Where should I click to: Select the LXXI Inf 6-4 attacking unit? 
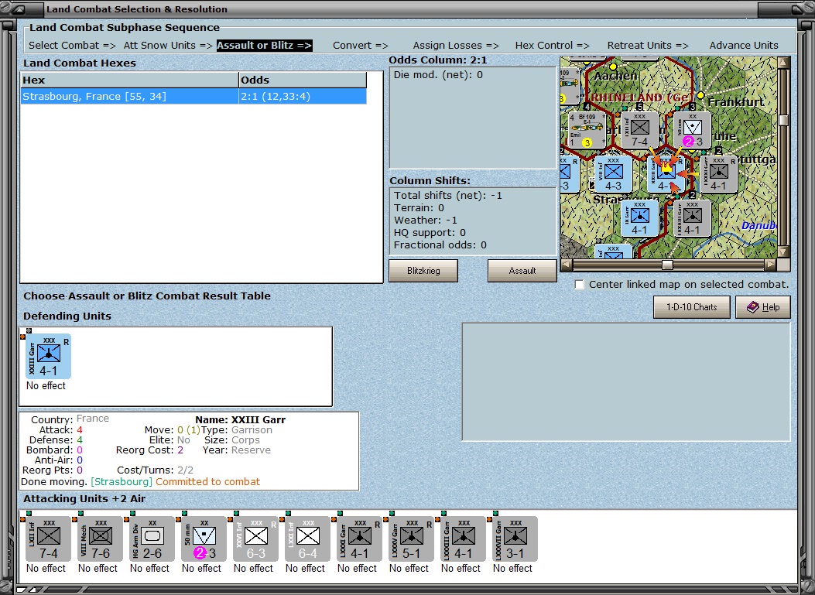(x=308, y=539)
